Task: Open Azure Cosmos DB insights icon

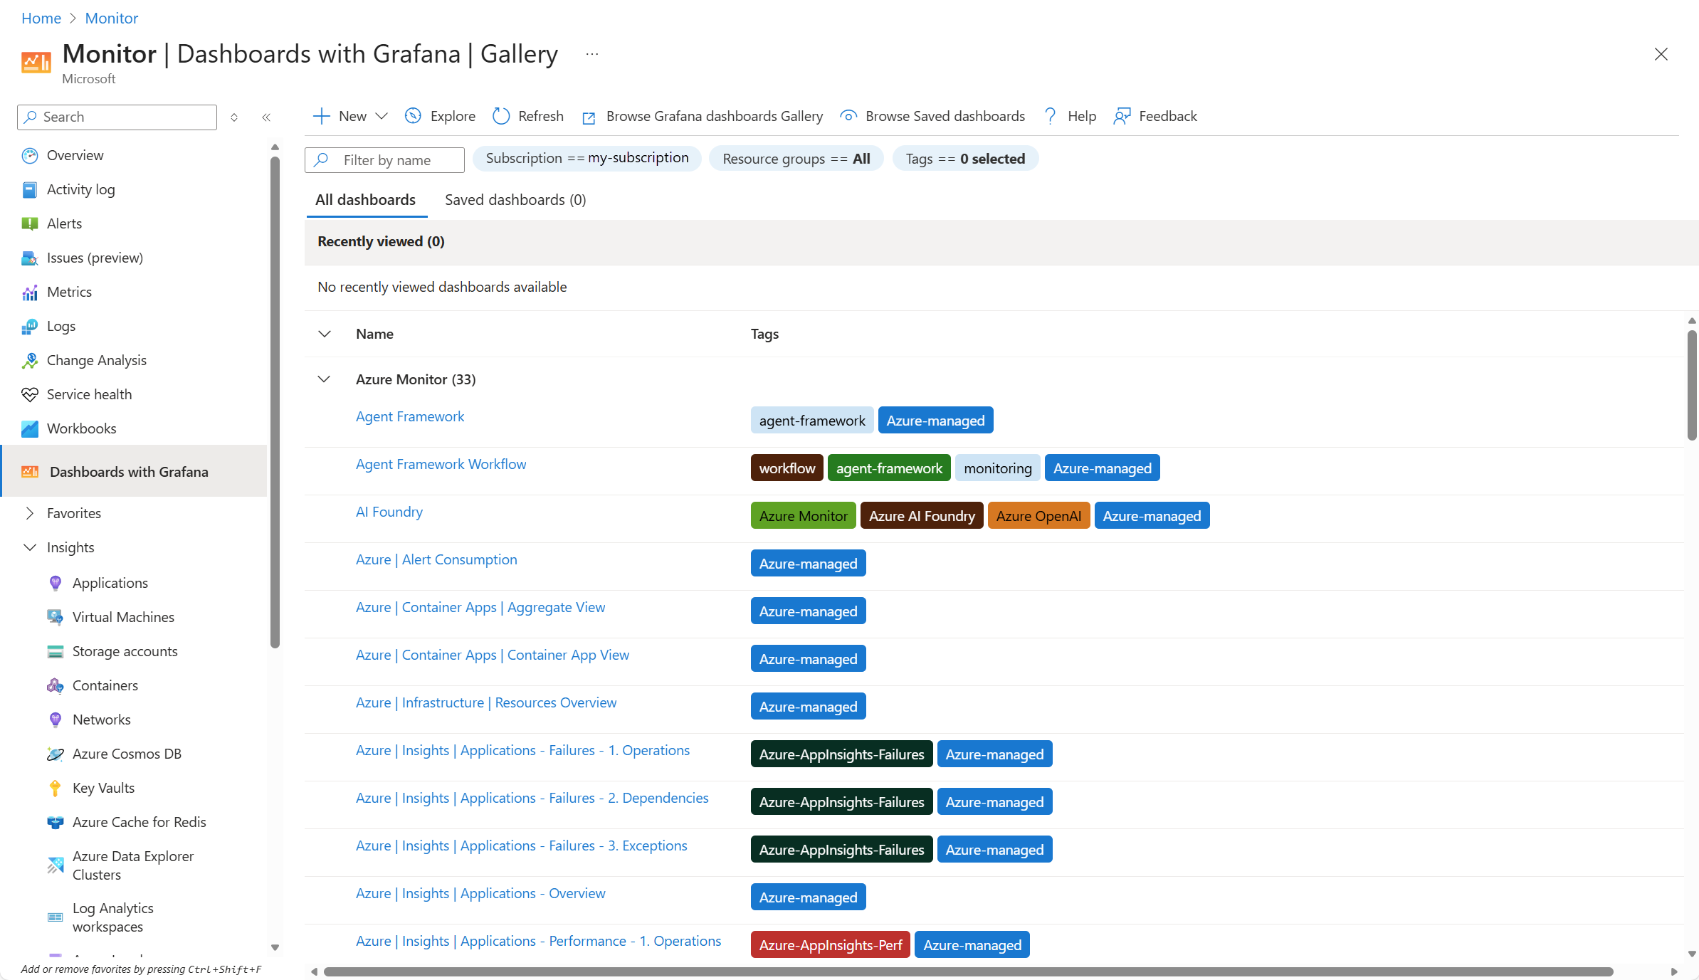Action: tap(55, 754)
